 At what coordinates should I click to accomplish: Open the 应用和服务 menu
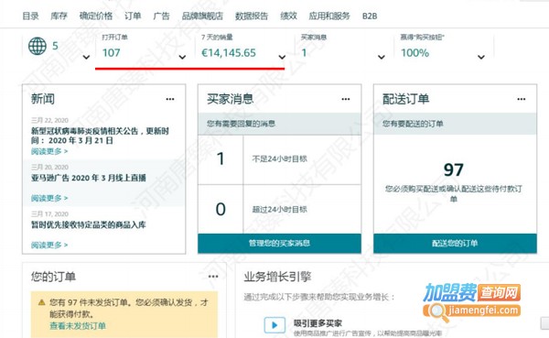pos(329,16)
